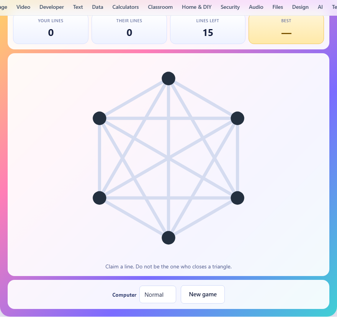
Task: Open the Data category
Action: (x=98, y=7)
